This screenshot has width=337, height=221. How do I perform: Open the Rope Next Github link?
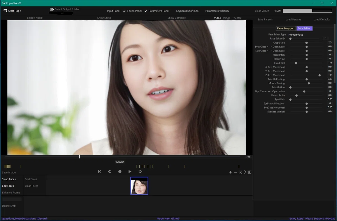(168, 218)
